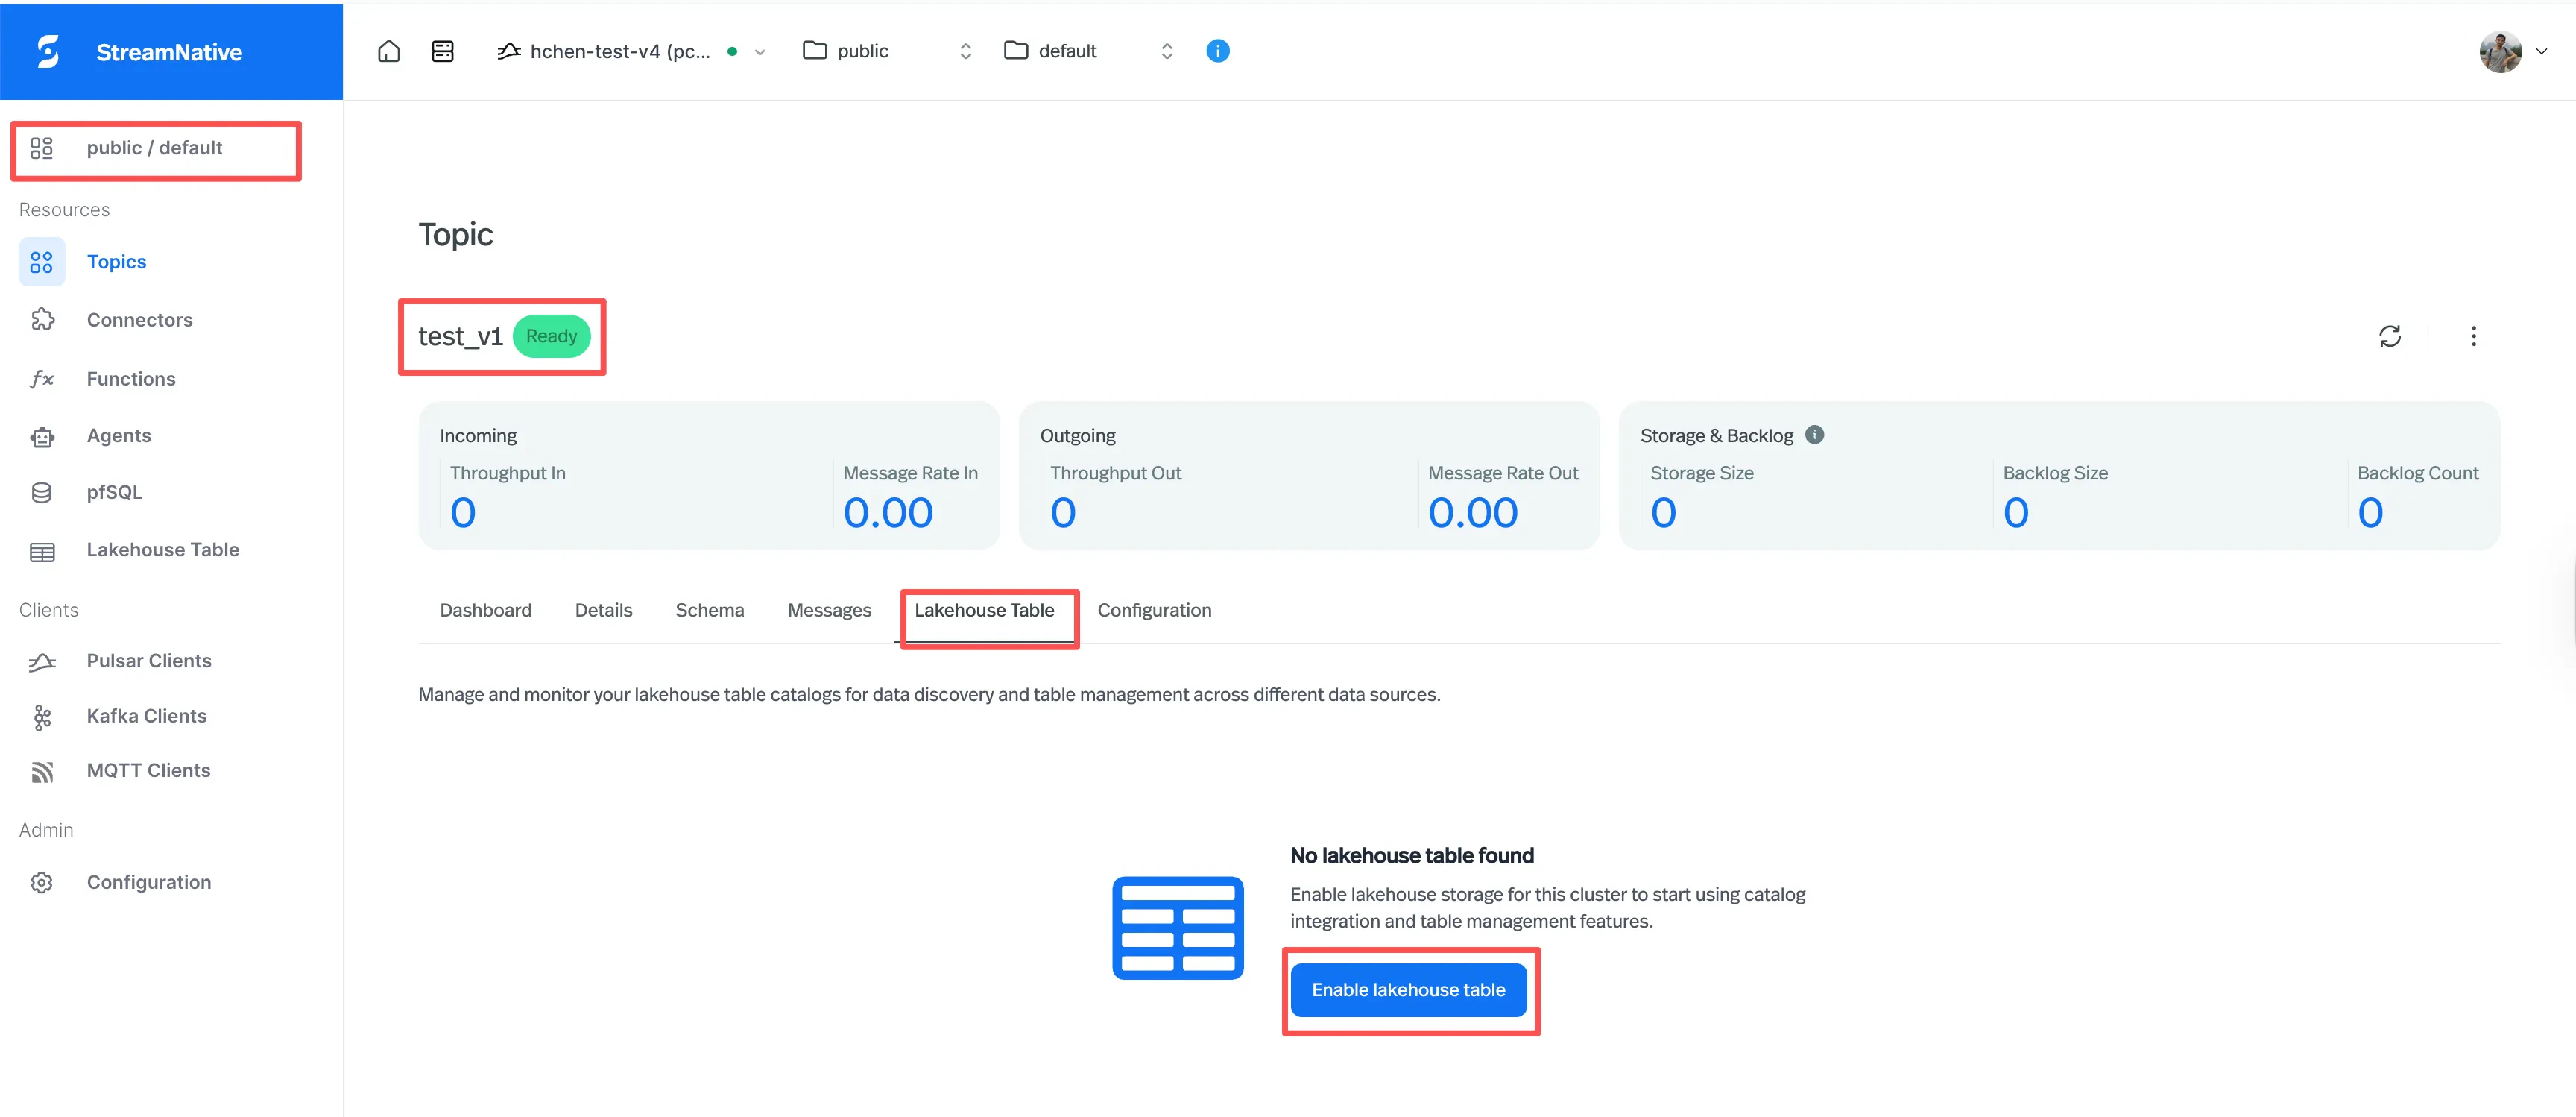Click the Backlog Count value

tap(2370, 513)
